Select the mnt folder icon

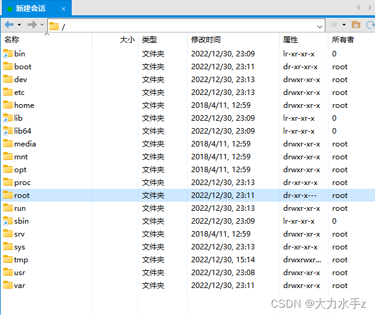point(7,156)
